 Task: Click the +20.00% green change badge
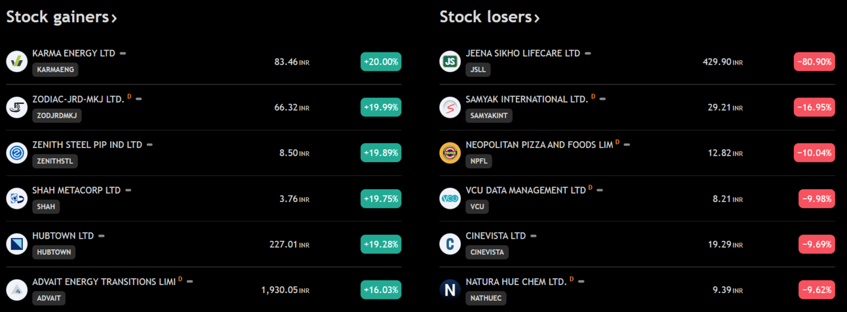[380, 61]
